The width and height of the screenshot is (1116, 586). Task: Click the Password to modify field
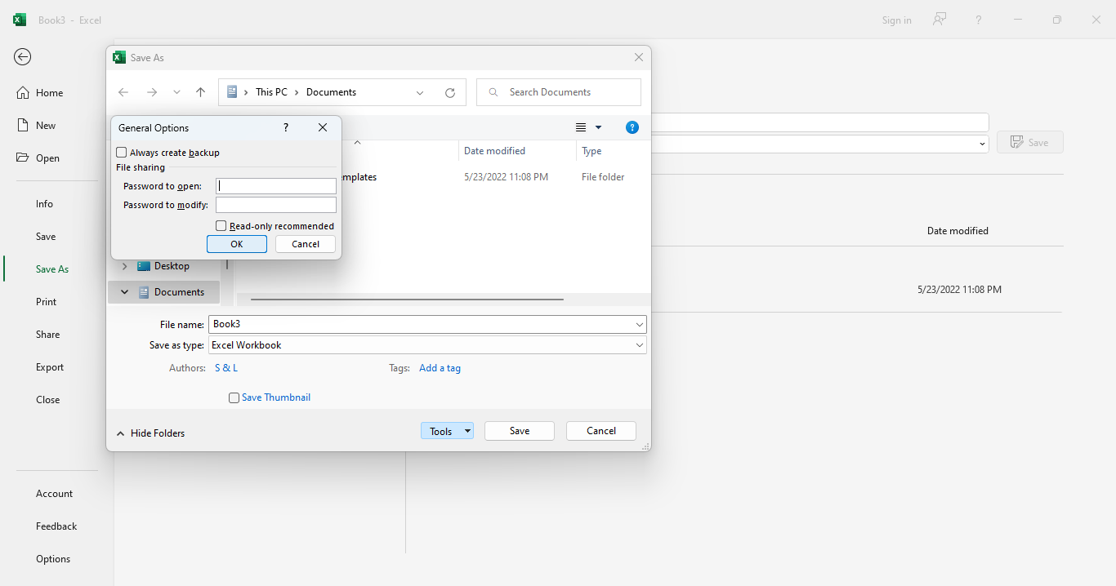click(x=275, y=205)
